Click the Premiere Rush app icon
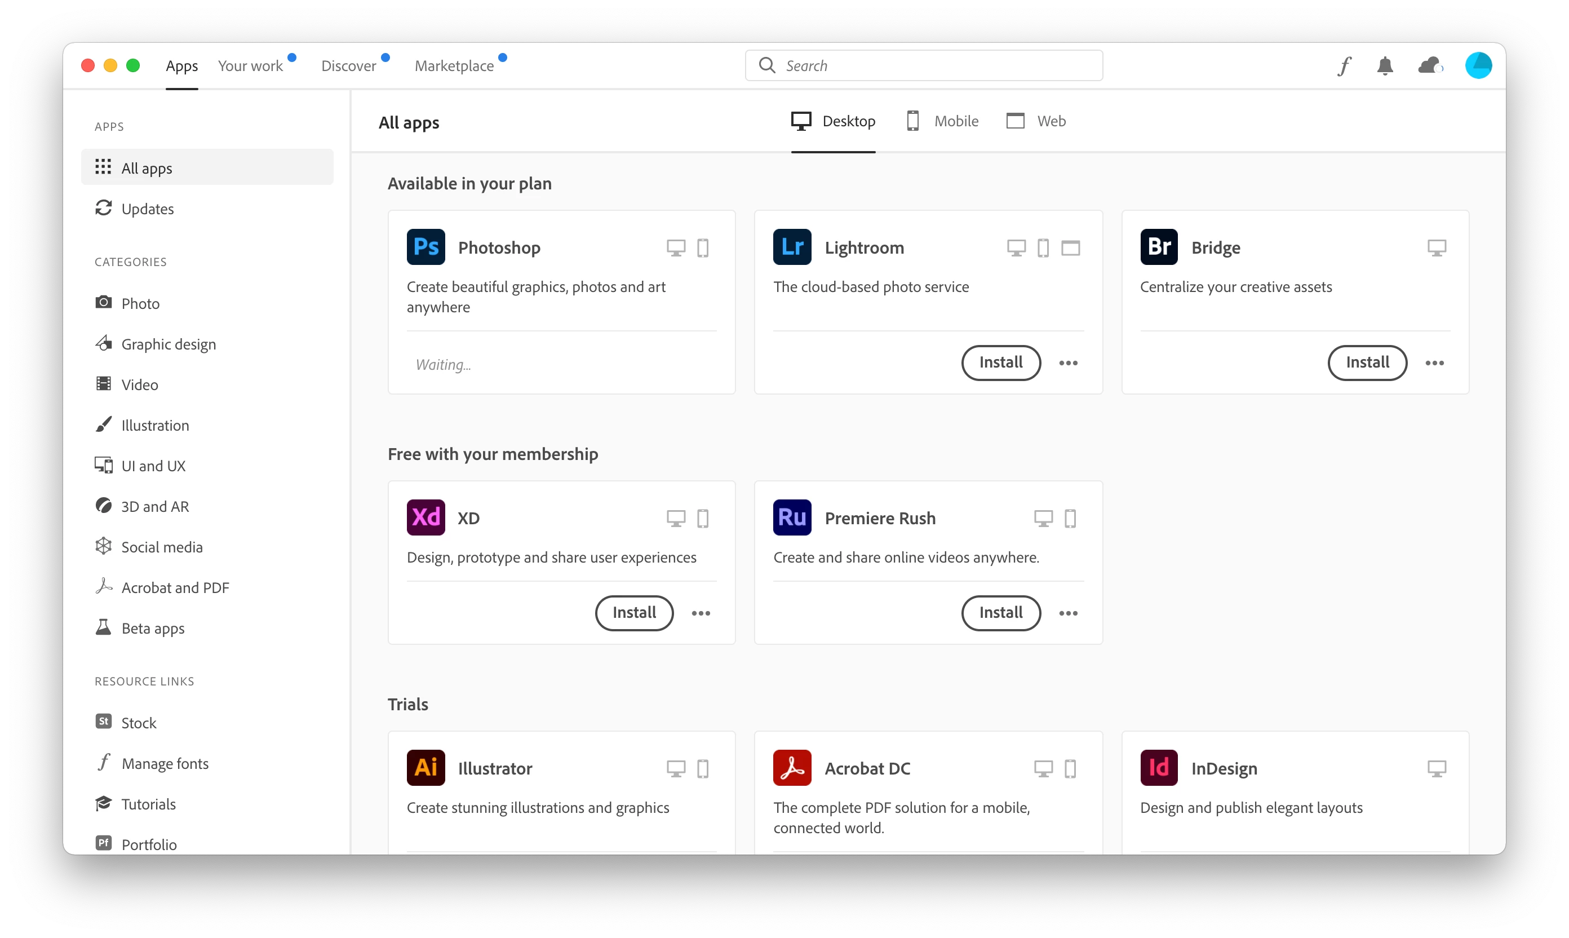The width and height of the screenshot is (1569, 938). point(792,517)
